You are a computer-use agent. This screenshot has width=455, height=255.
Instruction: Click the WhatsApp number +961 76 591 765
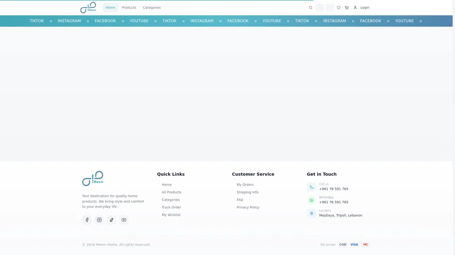coord(334,202)
